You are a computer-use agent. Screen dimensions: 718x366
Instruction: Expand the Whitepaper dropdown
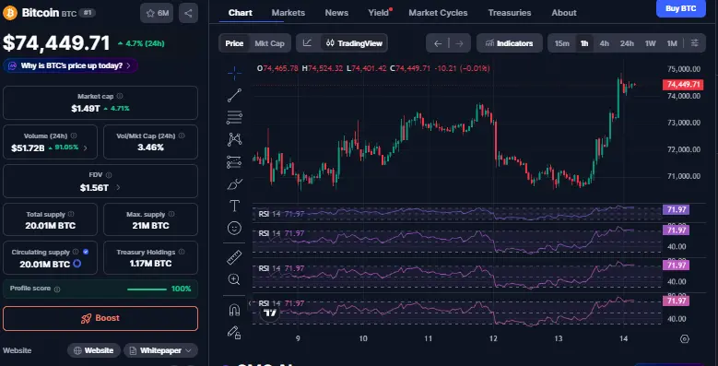[160, 350]
